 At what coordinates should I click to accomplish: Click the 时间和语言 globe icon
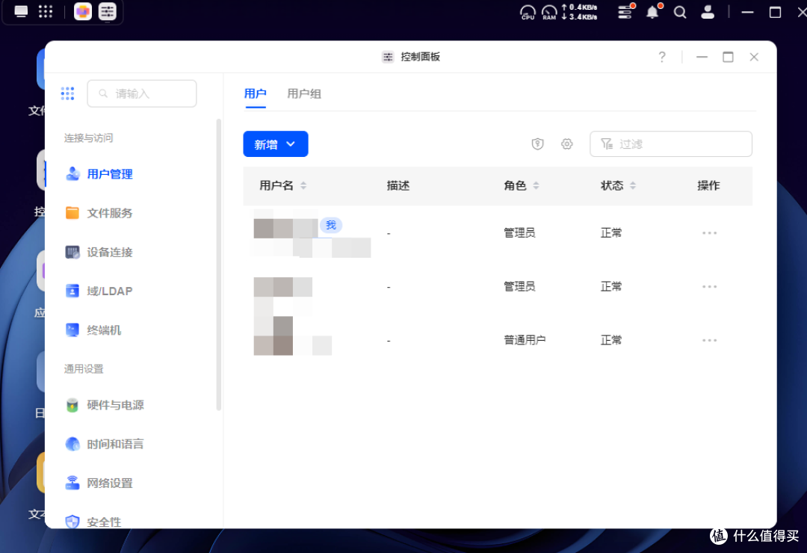click(x=72, y=444)
